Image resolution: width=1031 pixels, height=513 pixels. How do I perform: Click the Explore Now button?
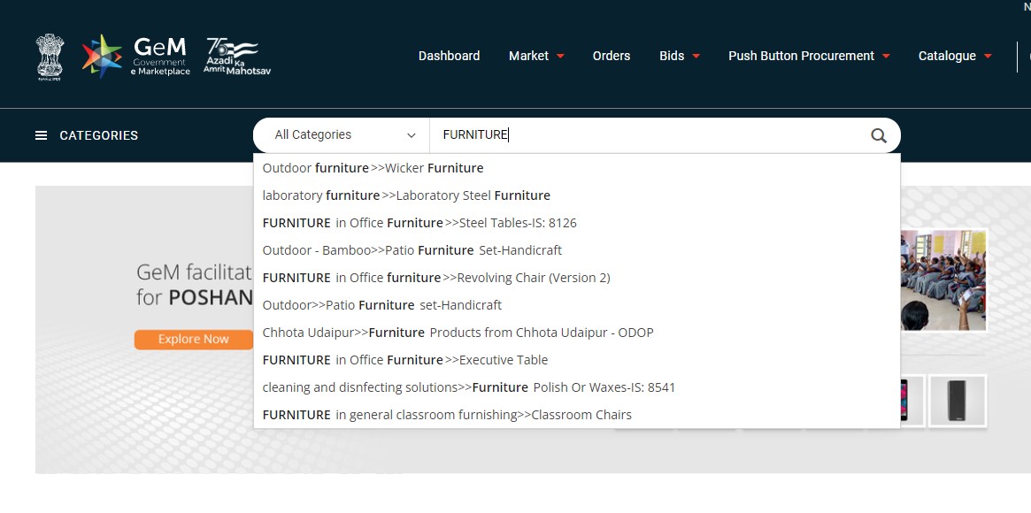pos(193,339)
